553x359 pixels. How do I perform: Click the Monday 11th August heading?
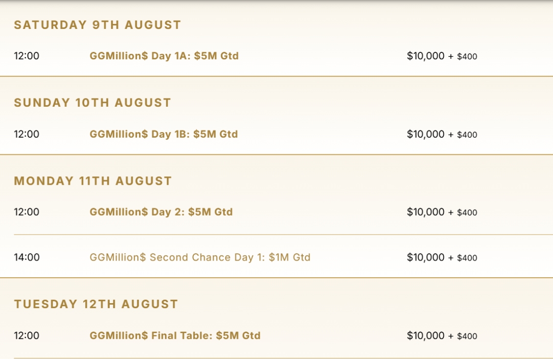[93, 181]
